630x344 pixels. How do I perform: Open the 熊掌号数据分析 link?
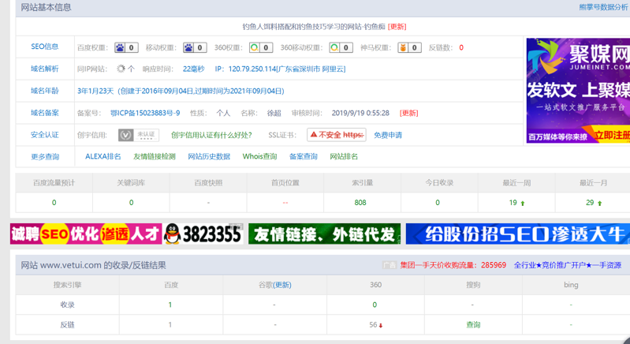[x=604, y=7]
